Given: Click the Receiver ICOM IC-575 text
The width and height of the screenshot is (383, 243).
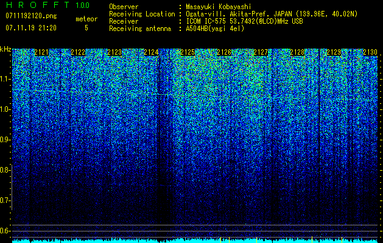Looking at the screenshot, I should tap(244, 21).
